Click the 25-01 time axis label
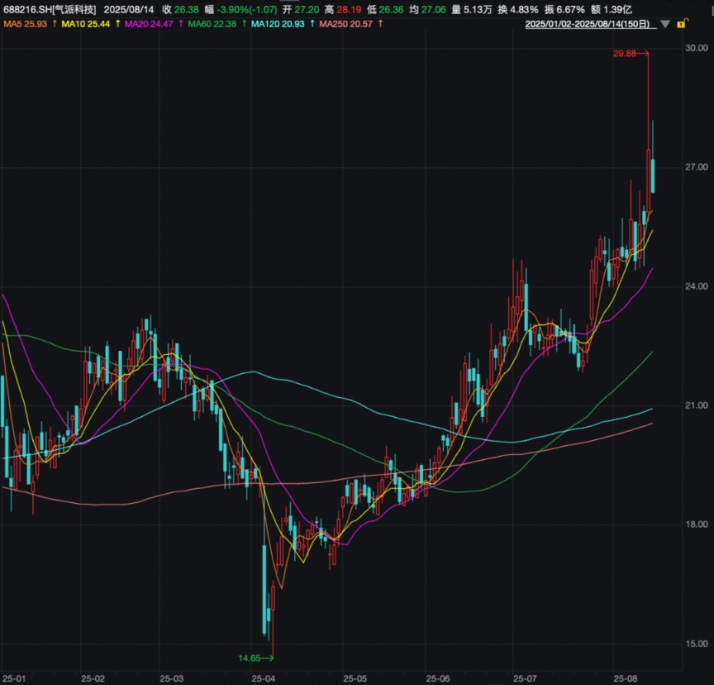This screenshot has height=685, width=714. 14,678
